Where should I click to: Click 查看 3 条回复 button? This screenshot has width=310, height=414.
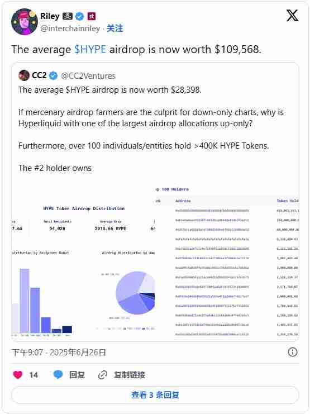pos(155,395)
